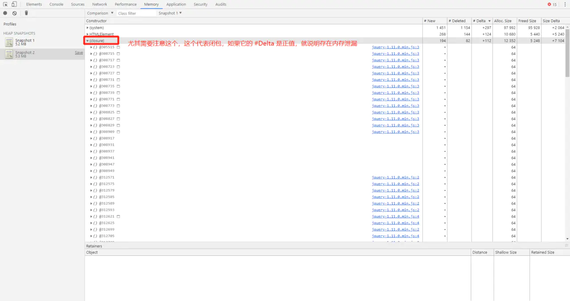Click the +7 104 size delta cell

[553, 41]
